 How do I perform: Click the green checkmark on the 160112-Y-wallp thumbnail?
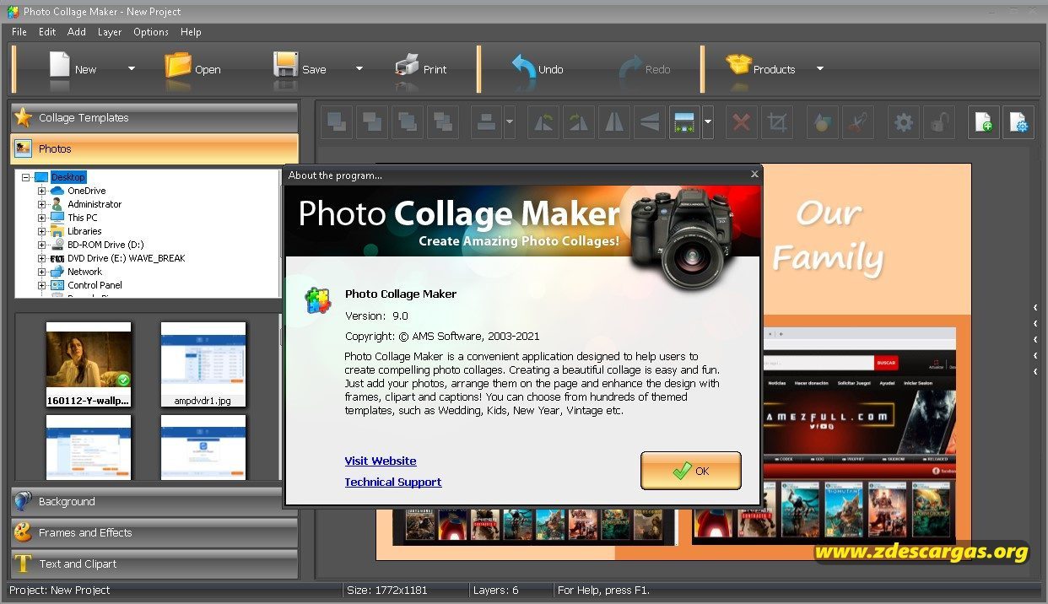point(123,380)
